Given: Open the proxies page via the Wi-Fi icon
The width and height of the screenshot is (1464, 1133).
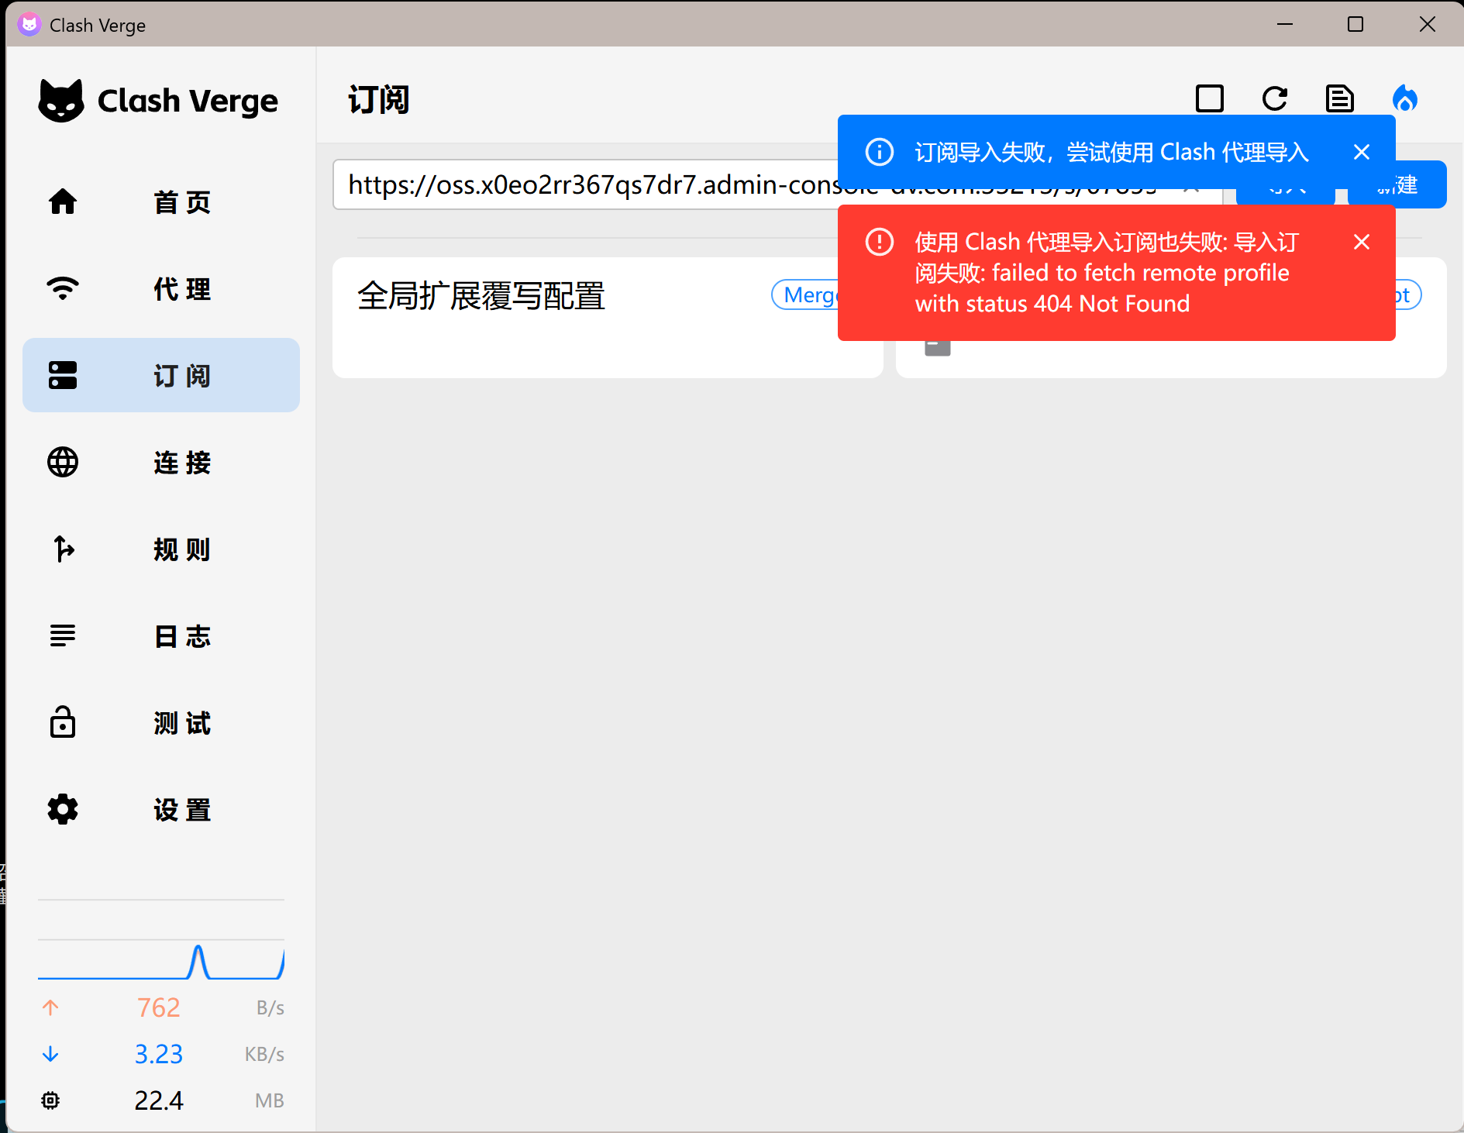Looking at the screenshot, I should coord(63,288).
